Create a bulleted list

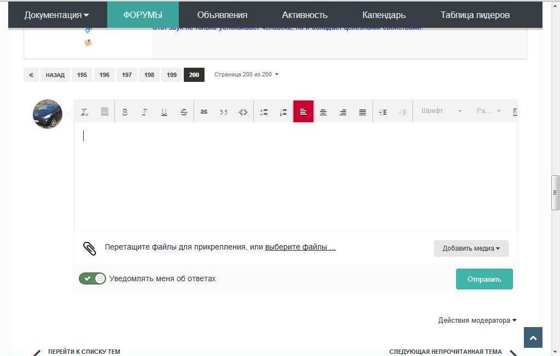[264, 112]
